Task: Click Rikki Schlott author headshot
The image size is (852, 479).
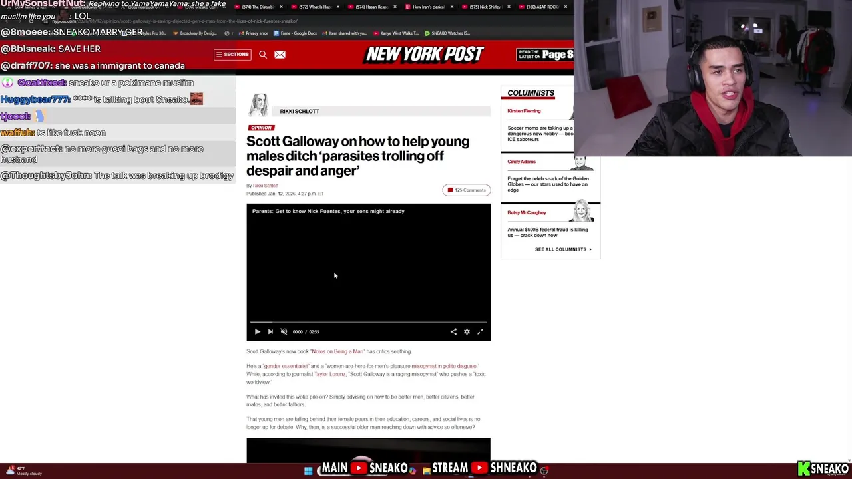Action: point(259,106)
